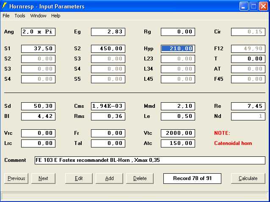Image resolution: width=270 pixels, height=202 pixels.
Task: Click the Atc field showing 150,00
Action: click(x=178, y=143)
